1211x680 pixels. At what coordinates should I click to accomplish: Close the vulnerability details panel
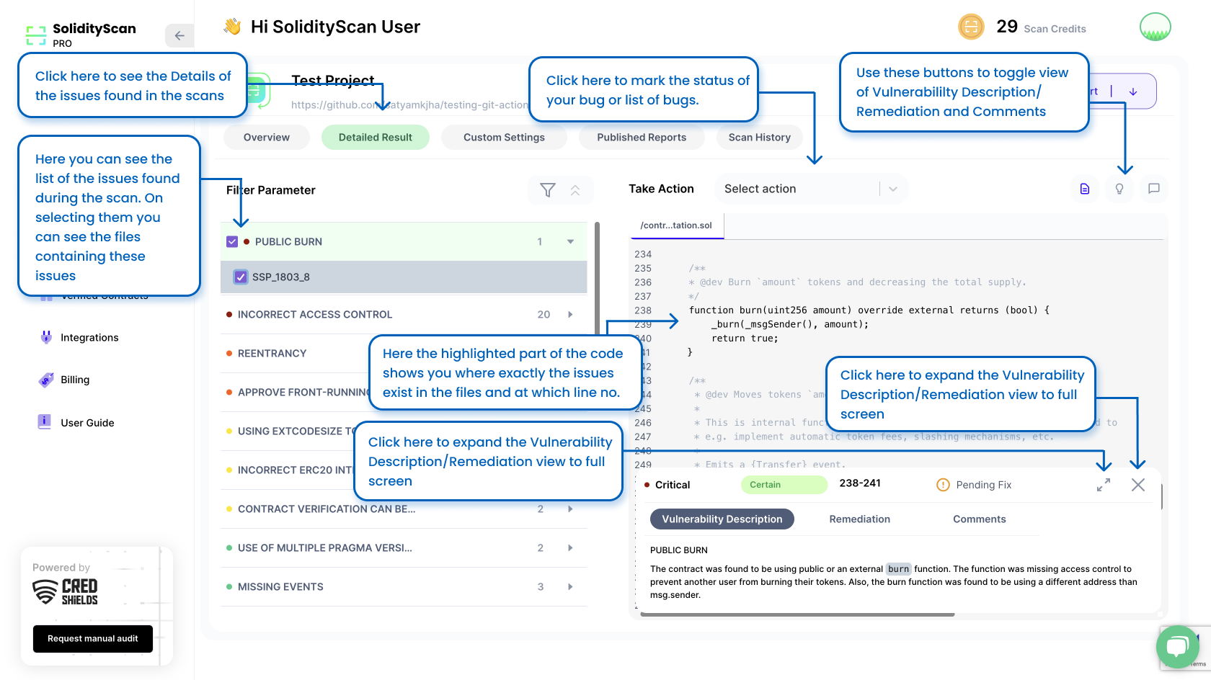click(1138, 485)
